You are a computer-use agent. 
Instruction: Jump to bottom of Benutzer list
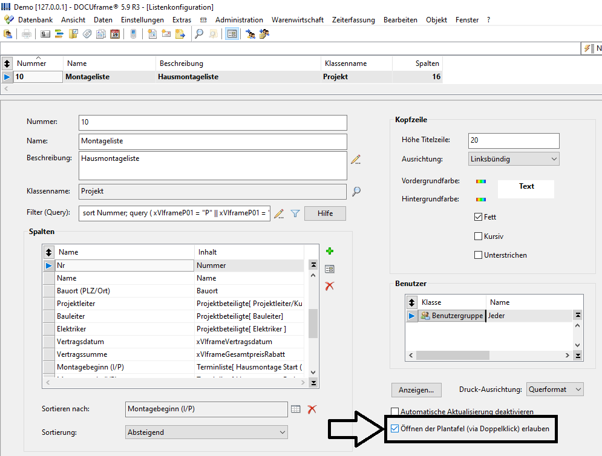[x=577, y=356]
